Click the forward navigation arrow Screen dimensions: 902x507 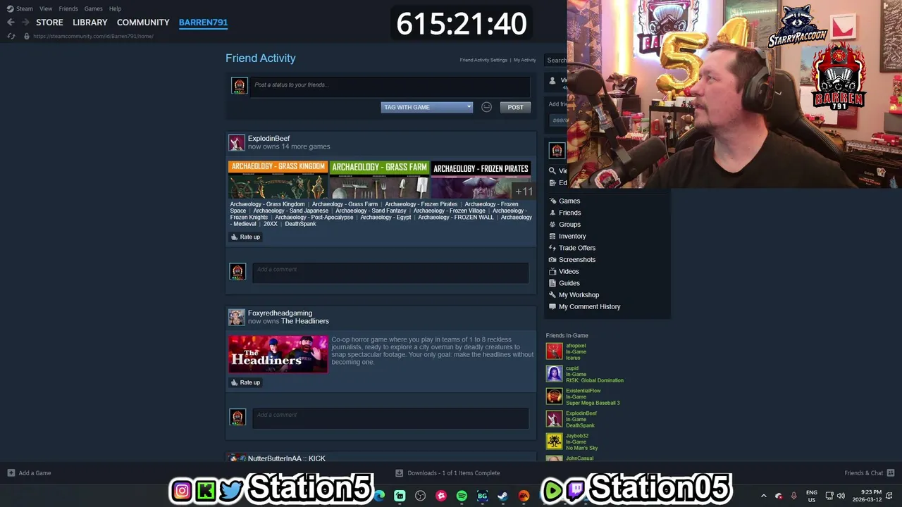point(25,23)
